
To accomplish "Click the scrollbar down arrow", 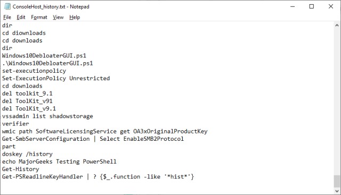I will click(x=337, y=191).
